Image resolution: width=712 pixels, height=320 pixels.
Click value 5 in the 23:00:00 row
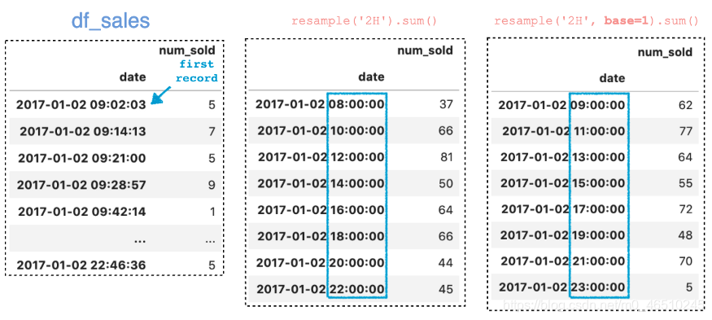click(x=689, y=287)
